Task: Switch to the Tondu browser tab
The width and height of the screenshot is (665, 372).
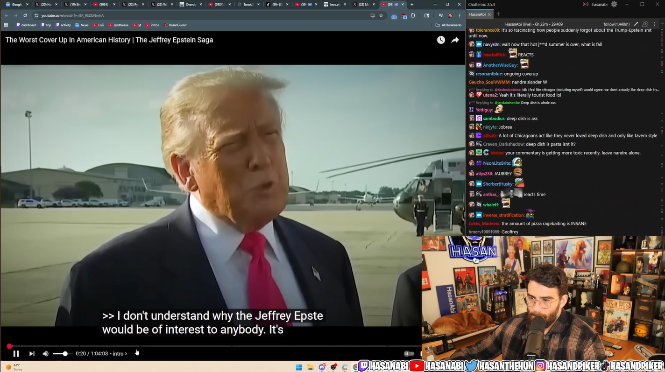Action: click(x=249, y=4)
